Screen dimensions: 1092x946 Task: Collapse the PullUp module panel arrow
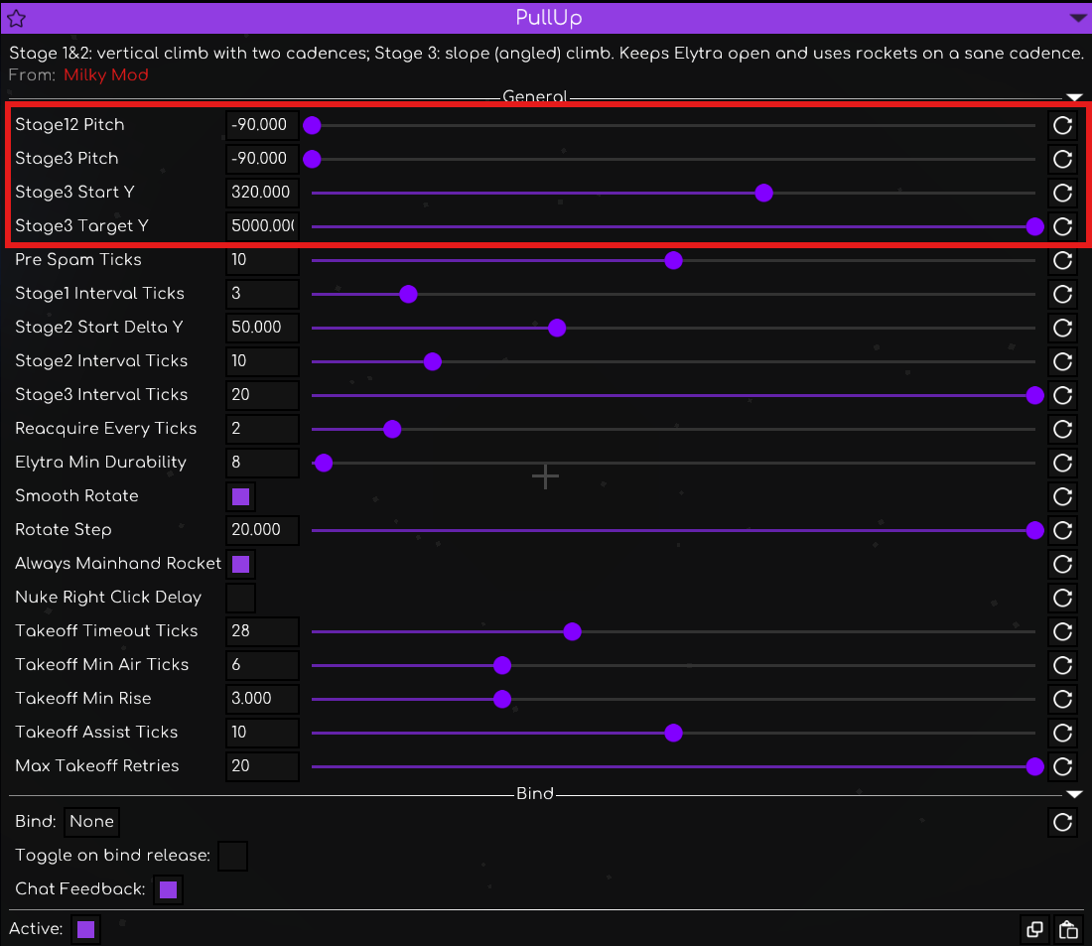tap(1078, 18)
